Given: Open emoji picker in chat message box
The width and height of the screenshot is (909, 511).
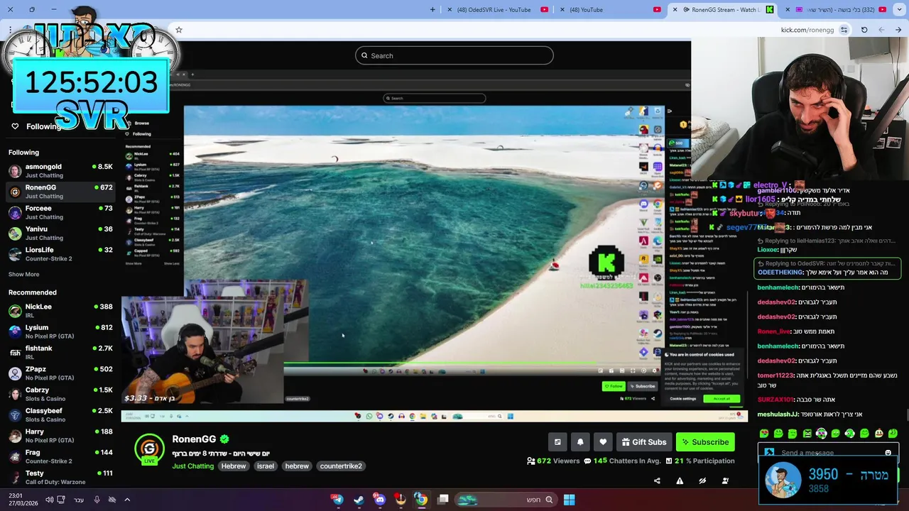Looking at the screenshot, I should tap(888, 453).
